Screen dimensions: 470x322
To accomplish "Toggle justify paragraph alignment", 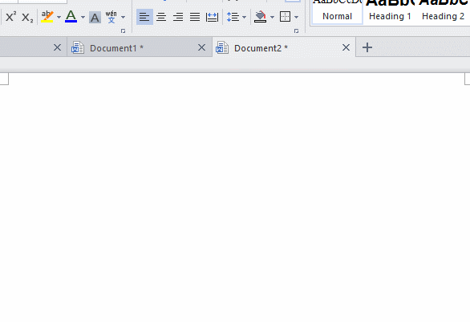I will pyautogui.click(x=195, y=17).
